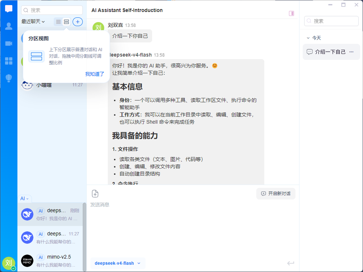Open the AI section dropdown tab

point(25,198)
